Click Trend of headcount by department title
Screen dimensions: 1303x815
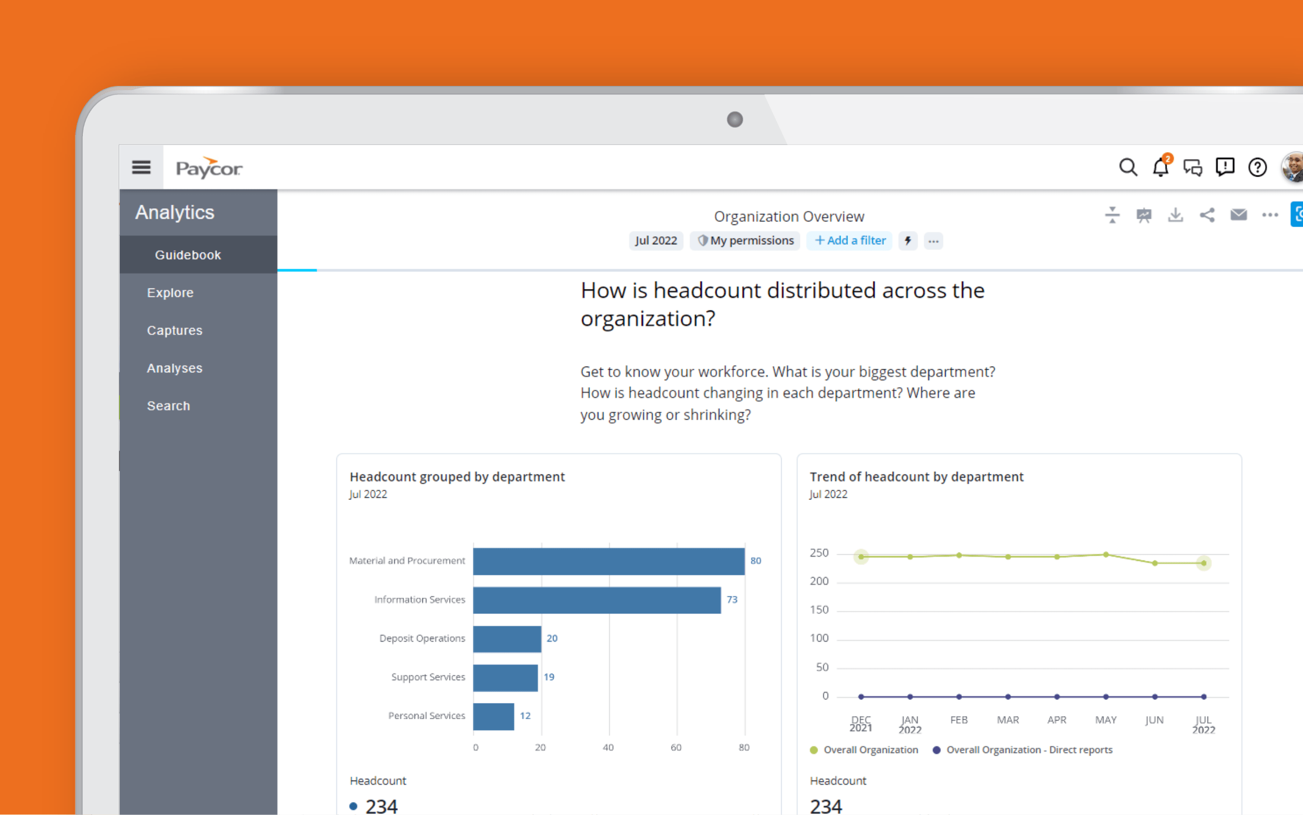917,477
